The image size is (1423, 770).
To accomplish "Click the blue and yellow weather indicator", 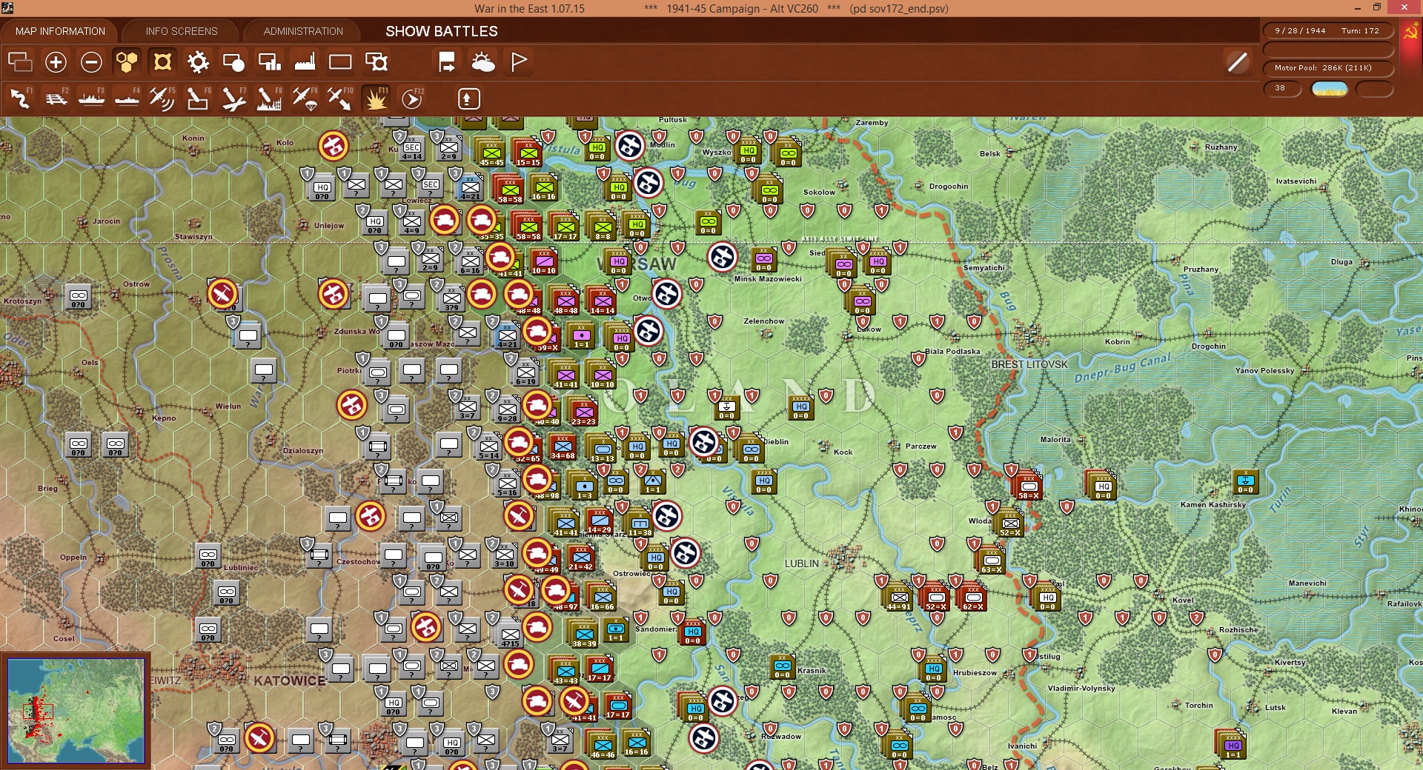I will [x=1330, y=89].
